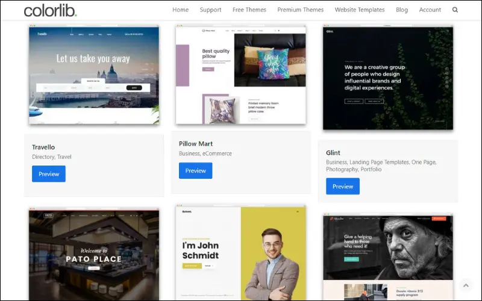Open the Pillow Mart screenshot thumbnail
482x301 pixels.
pyautogui.click(x=240, y=75)
